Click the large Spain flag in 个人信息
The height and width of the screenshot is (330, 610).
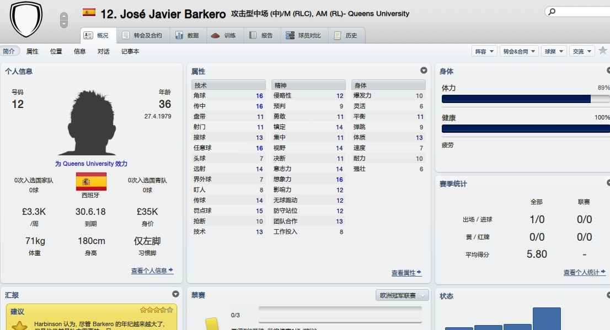[91, 181]
